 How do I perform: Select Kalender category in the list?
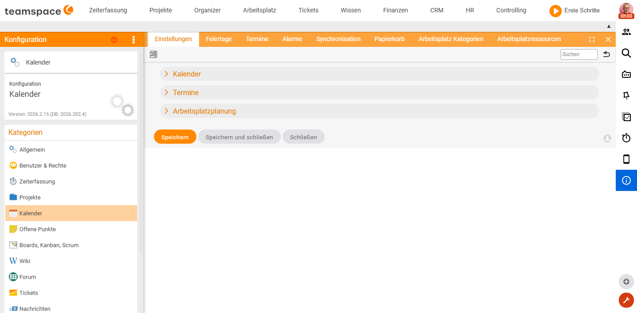coord(71,213)
